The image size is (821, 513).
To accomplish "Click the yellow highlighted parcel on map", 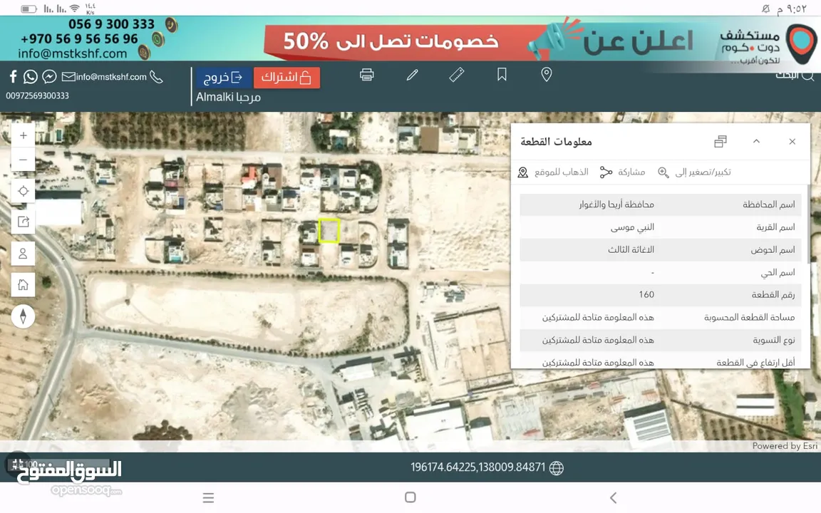I will point(329,231).
